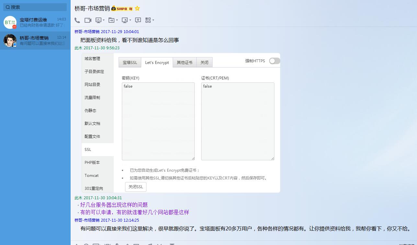
Task: Switch to the 其他证书 tab
Action: coord(185,63)
